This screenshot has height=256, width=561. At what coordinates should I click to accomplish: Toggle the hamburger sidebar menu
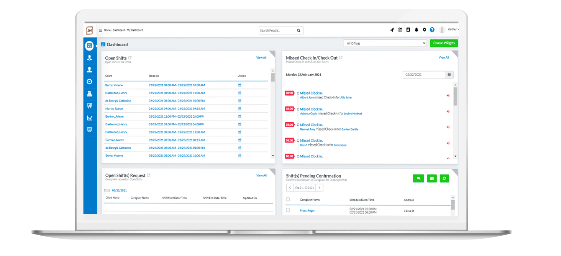point(100,30)
